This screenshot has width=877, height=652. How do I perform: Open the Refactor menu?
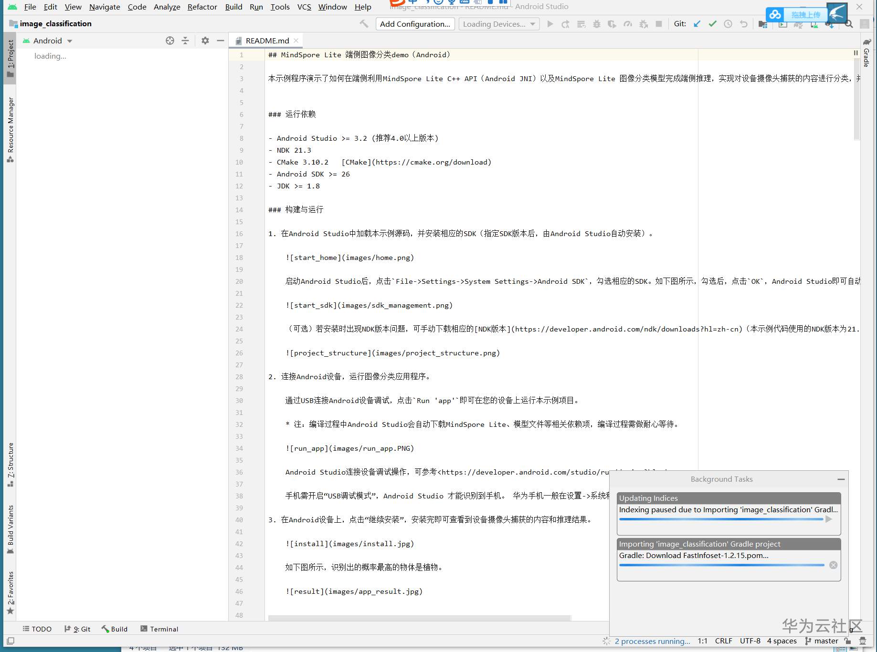coord(202,7)
